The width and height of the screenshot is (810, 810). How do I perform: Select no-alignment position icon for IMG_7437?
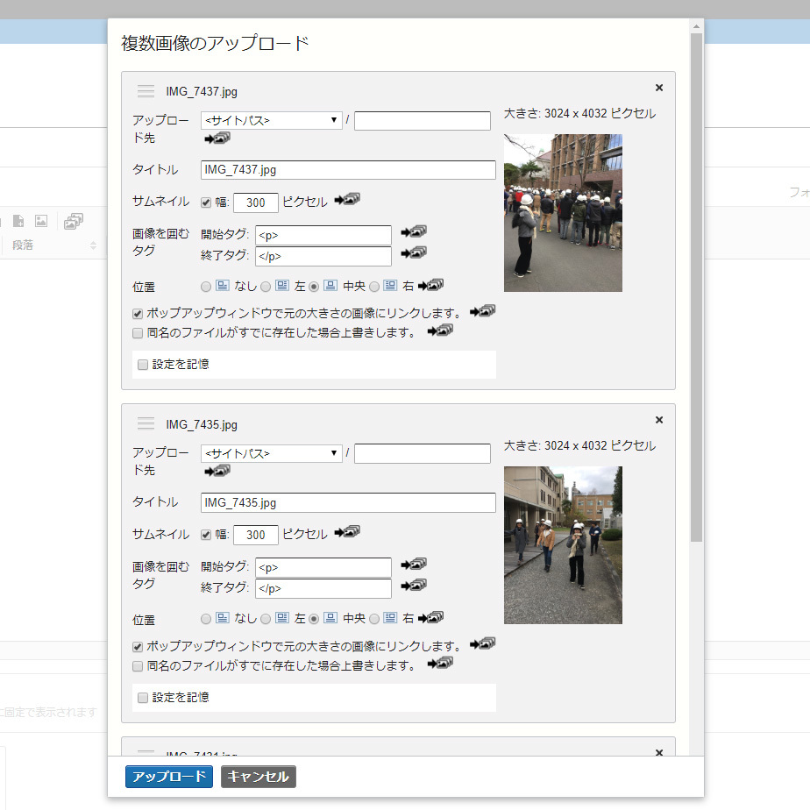pos(222,286)
